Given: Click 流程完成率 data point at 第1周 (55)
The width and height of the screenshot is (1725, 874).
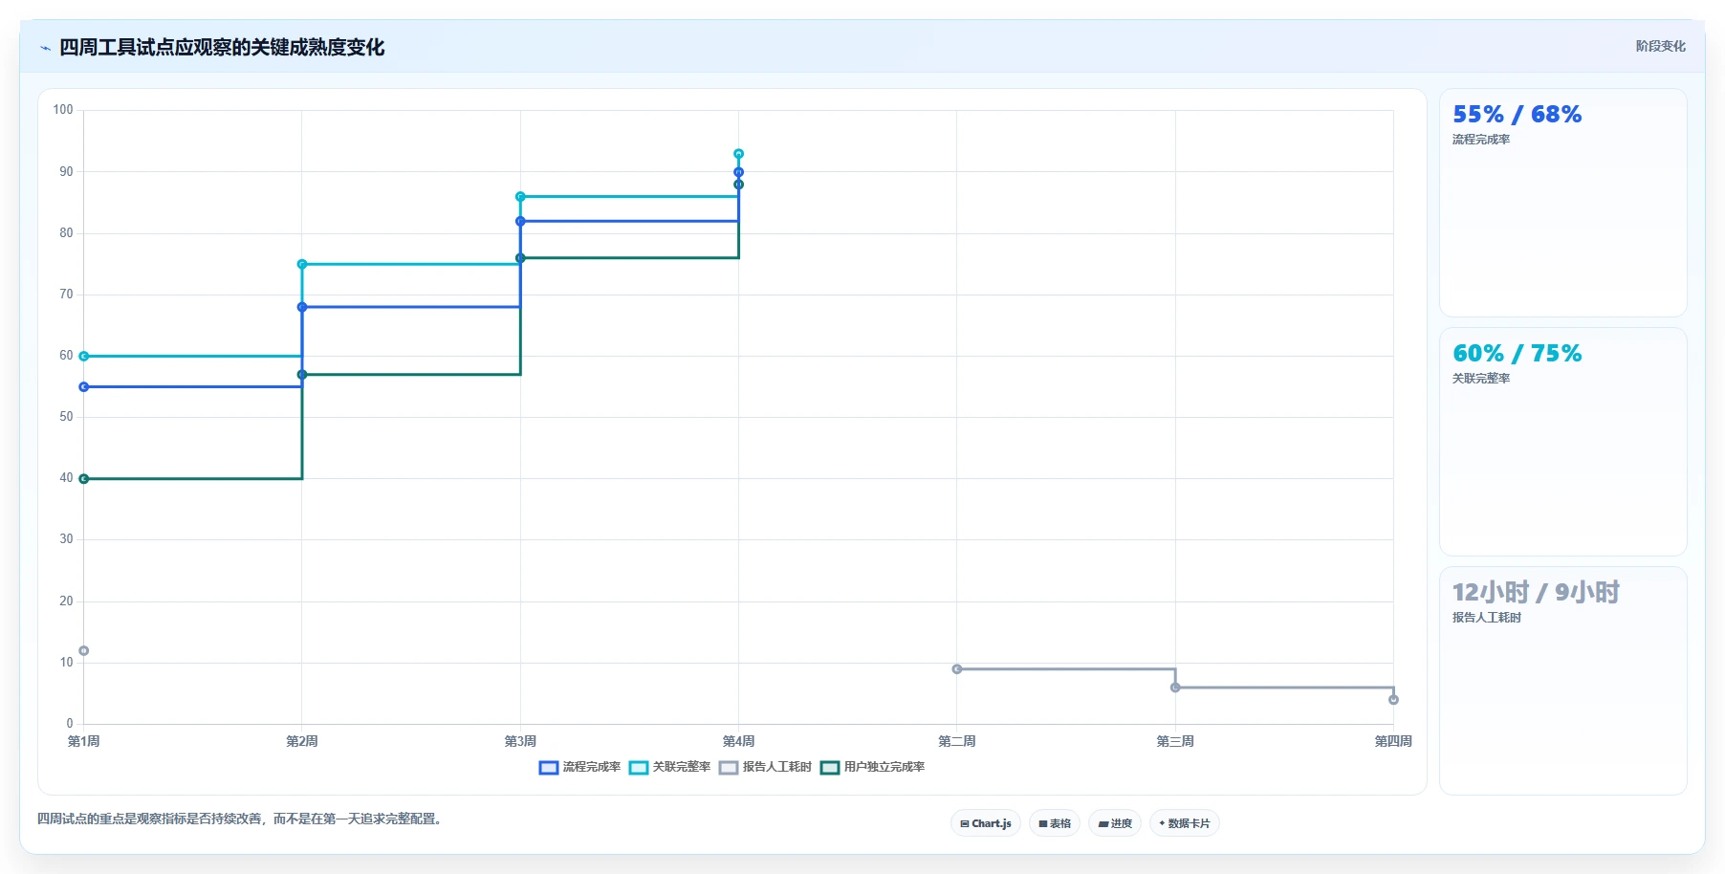Looking at the screenshot, I should (84, 387).
